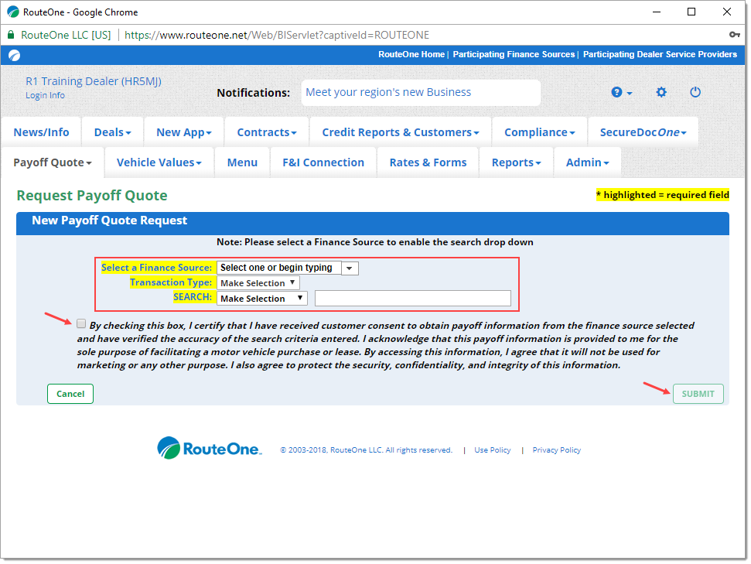Click the browser address bar URL
The width and height of the screenshot is (751, 564).
(x=277, y=35)
